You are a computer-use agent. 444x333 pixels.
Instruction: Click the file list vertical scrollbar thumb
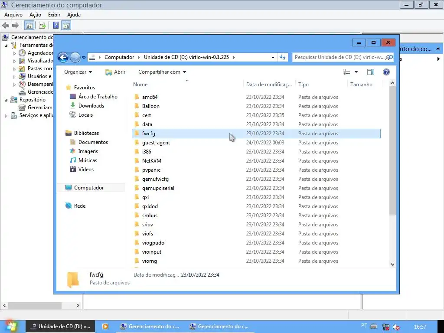point(392,150)
